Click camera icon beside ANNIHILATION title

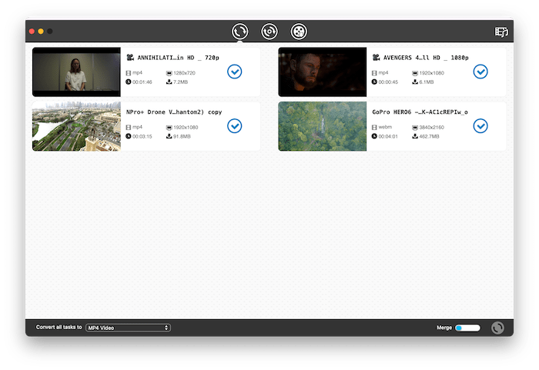point(131,57)
